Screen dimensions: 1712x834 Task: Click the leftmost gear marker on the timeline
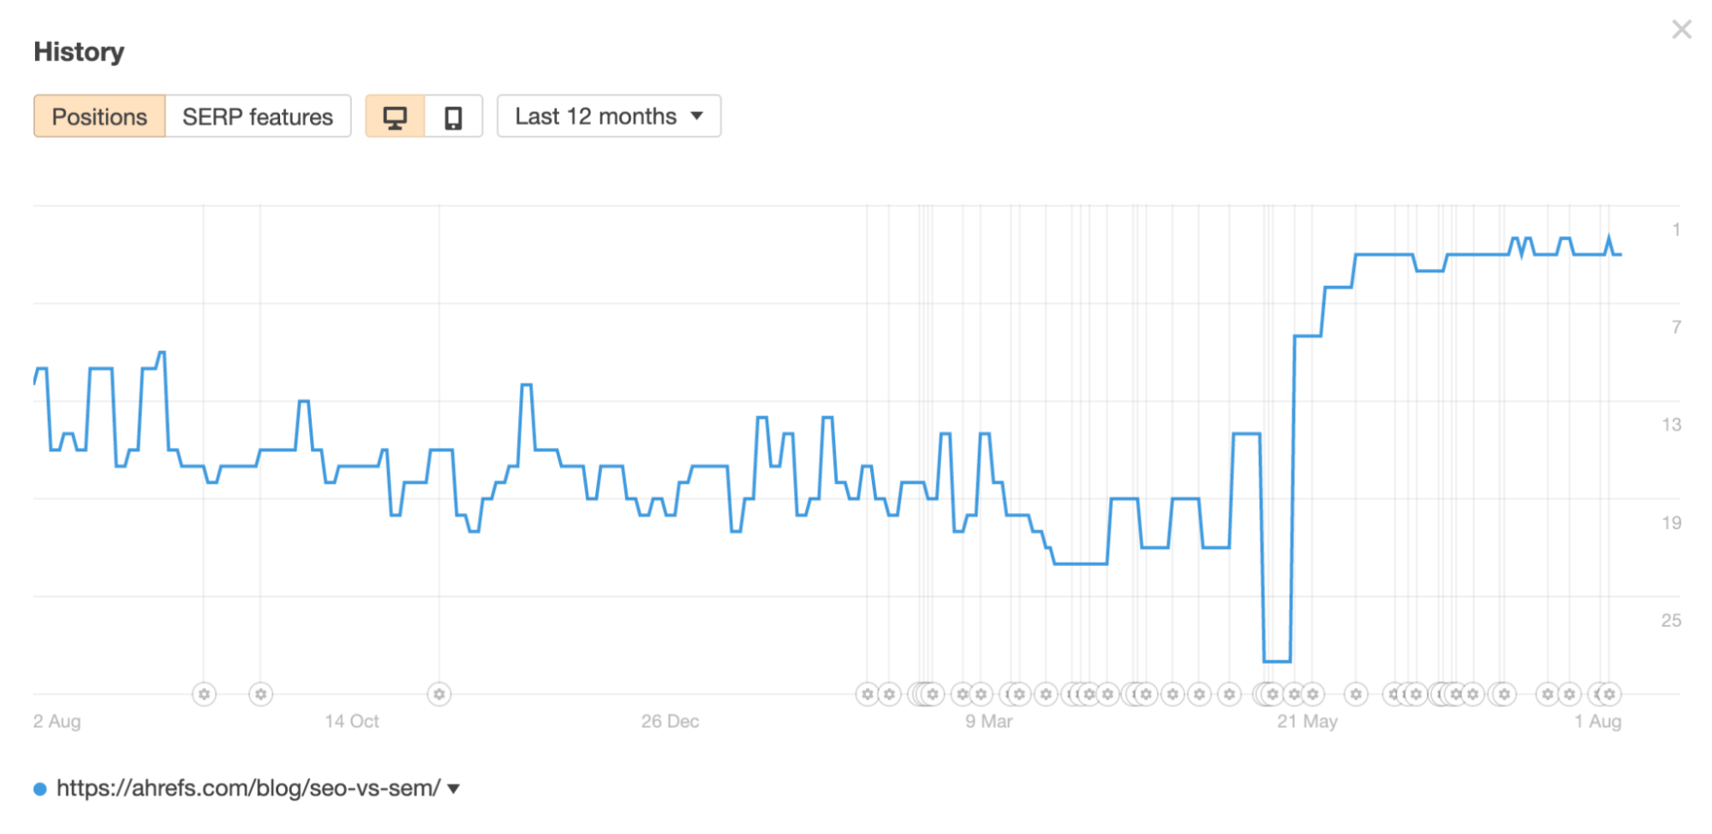(204, 694)
